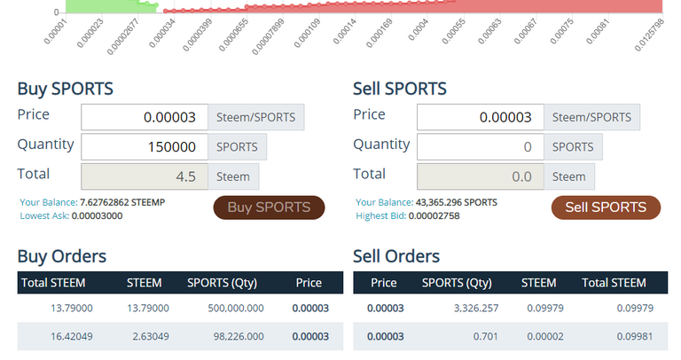Viewport: 681px width, 360px height.
Task: Click price 0.00003 in the 3,326.257 sell row
Action: tap(385, 309)
